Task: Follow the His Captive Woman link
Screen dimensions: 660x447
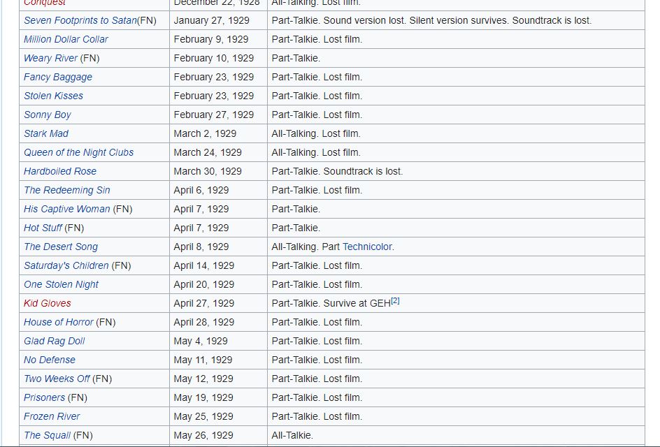Action: coord(66,209)
